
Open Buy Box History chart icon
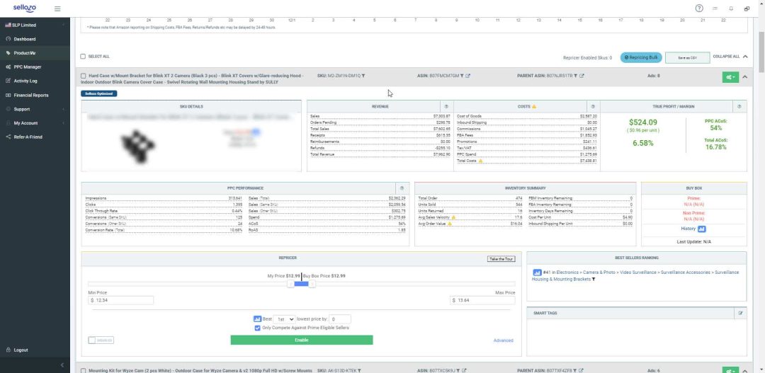[701, 229]
